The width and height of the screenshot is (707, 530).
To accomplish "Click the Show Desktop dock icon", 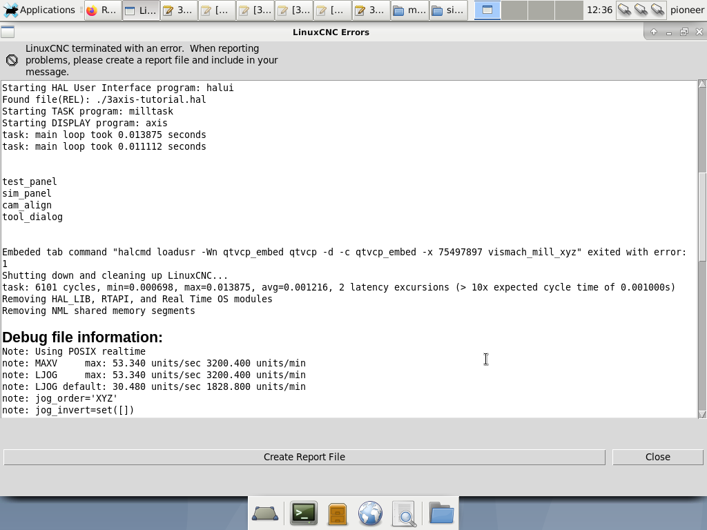I will 265,513.
